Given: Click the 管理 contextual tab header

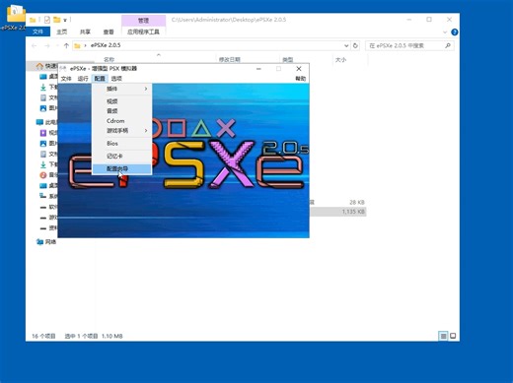Looking at the screenshot, I should pos(143,21).
